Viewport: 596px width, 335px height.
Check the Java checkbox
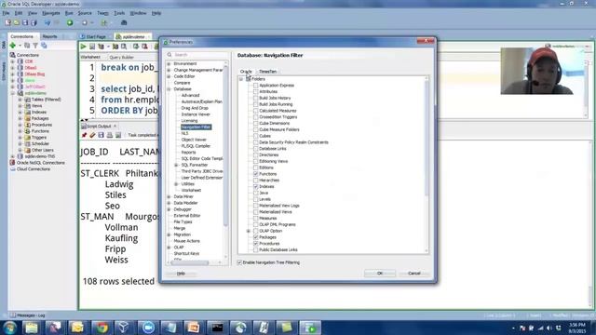click(256, 193)
